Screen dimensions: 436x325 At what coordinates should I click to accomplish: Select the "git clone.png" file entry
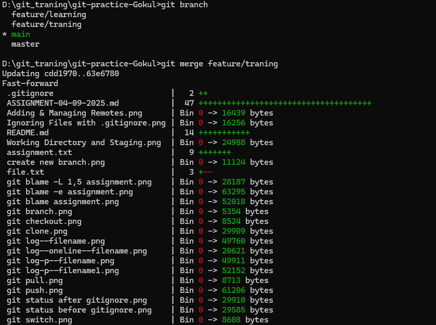coord(37,231)
